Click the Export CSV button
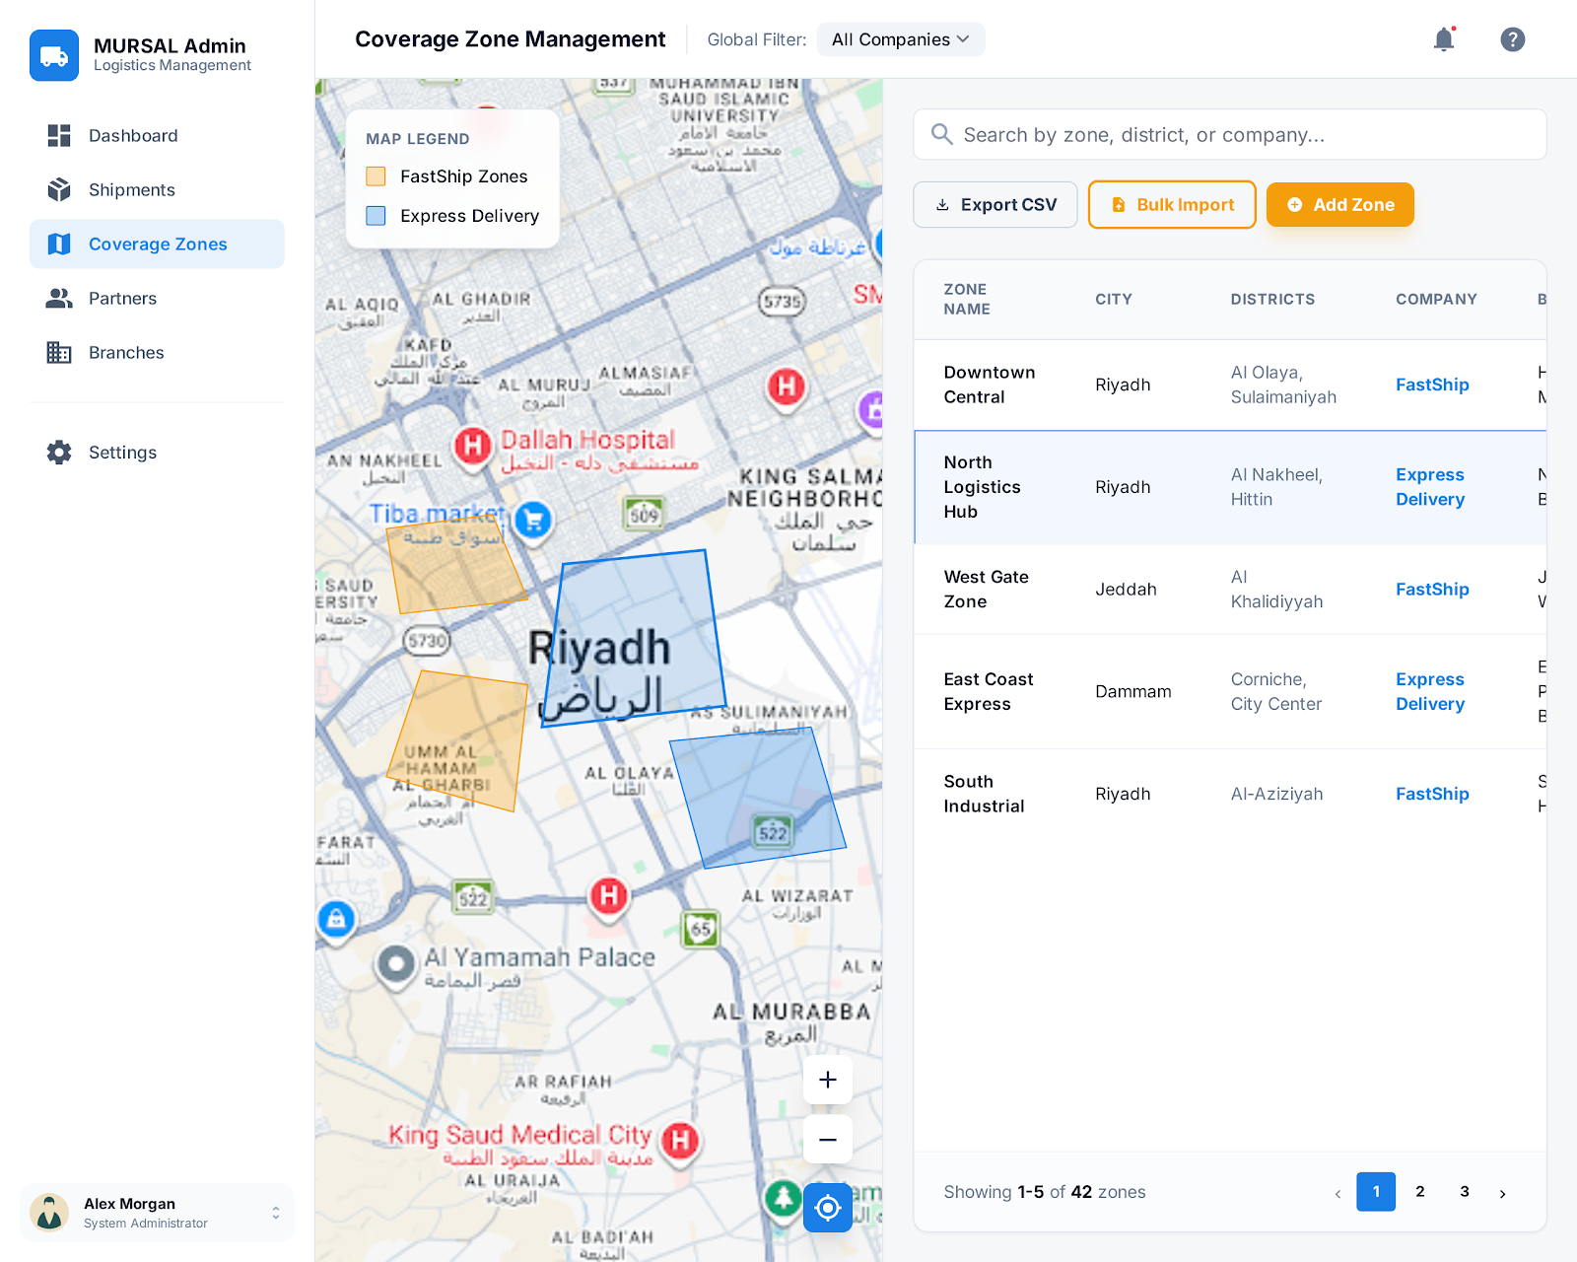 point(994,205)
